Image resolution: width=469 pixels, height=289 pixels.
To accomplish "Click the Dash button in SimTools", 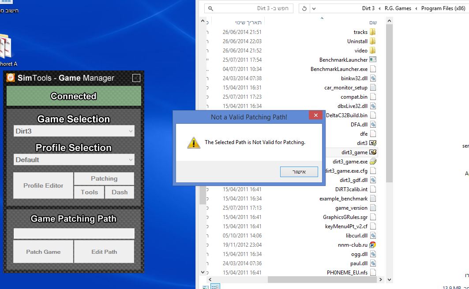I will pyautogui.click(x=120, y=192).
